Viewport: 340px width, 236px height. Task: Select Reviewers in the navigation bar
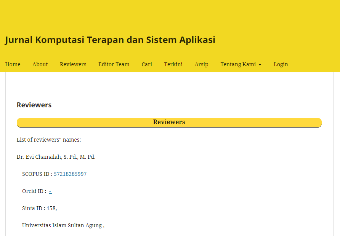[x=73, y=64]
